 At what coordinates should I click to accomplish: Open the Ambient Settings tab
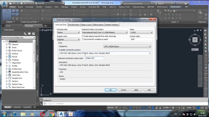tap(112, 25)
